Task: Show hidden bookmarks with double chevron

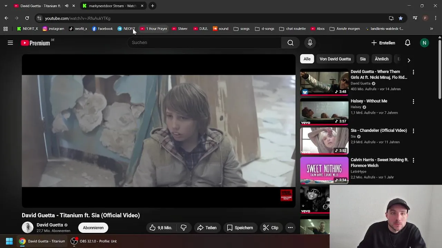Action: [432, 29]
